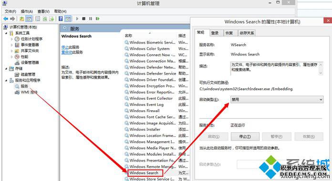Click the Stop service square icon
This screenshot has height=181, width=332.
[x=84, y=19]
